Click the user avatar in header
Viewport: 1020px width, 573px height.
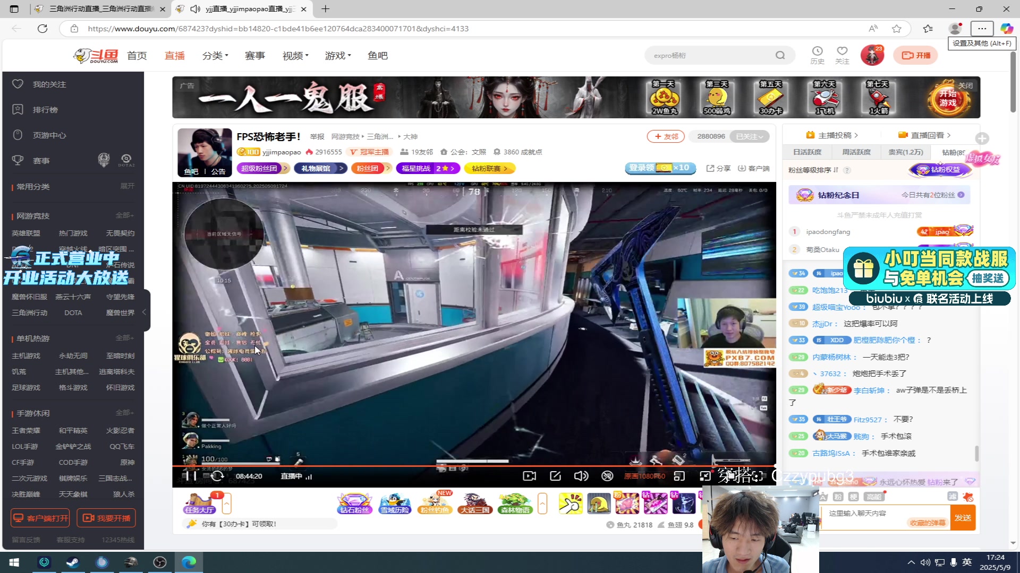pyautogui.click(x=872, y=55)
